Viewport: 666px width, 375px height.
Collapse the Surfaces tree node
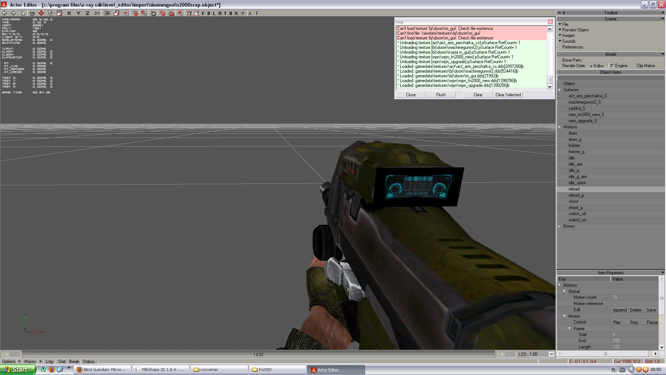point(559,90)
